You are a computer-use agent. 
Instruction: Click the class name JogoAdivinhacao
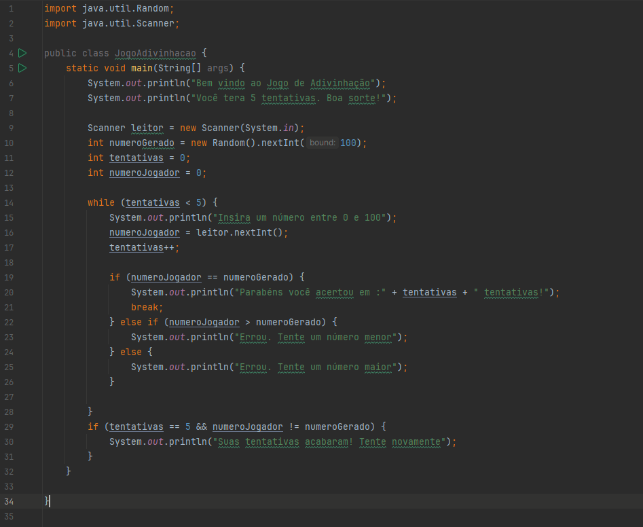(x=155, y=54)
